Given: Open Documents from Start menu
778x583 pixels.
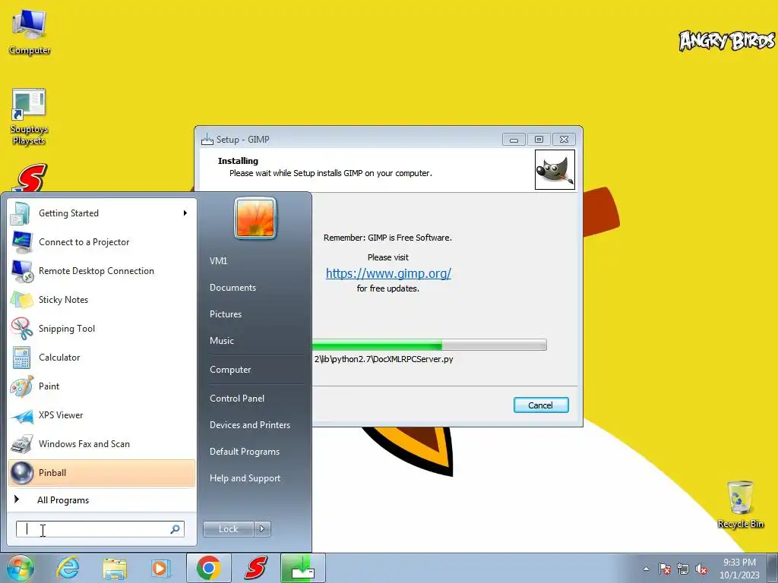Looking at the screenshot, I should click(232, 288).
